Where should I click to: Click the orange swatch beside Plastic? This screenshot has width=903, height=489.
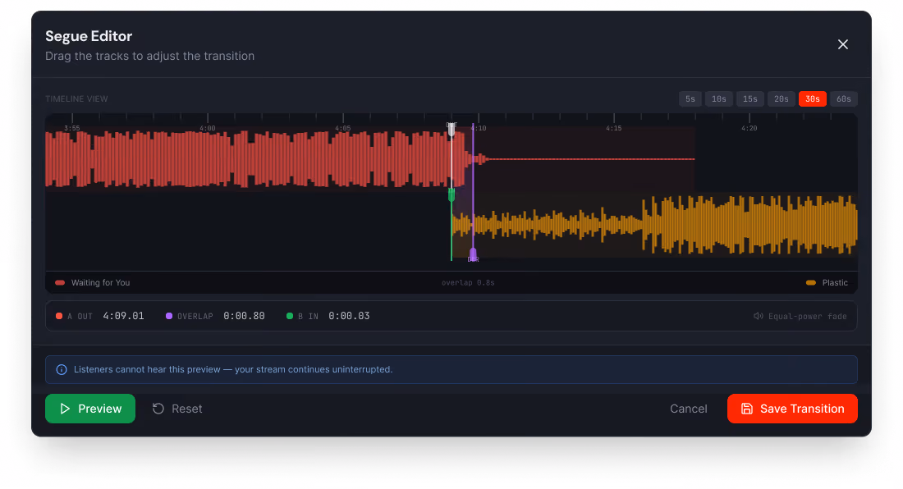811,282
